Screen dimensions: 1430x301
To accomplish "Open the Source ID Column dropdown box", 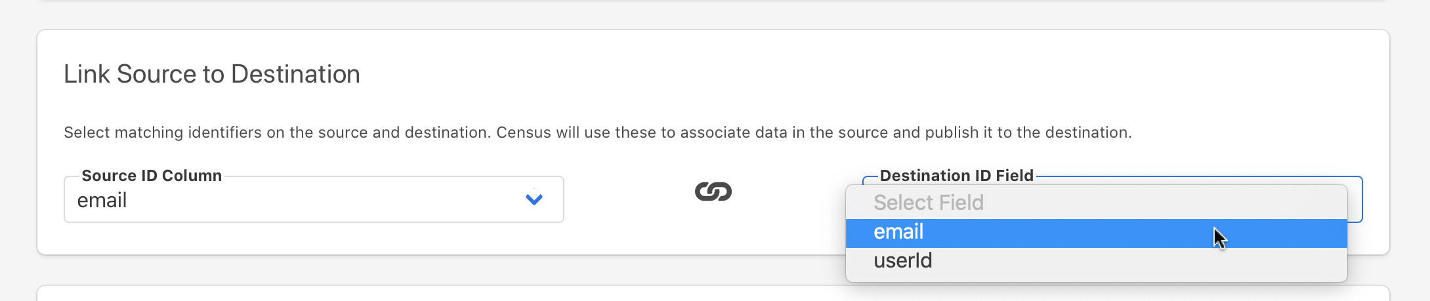I will click(313, 199).
